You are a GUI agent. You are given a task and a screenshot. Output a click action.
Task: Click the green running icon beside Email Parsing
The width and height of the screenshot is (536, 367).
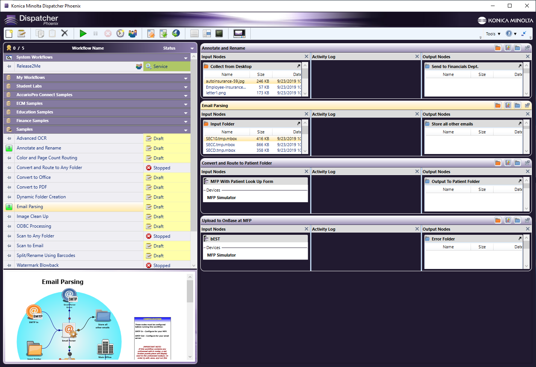[x=9, y=207]
